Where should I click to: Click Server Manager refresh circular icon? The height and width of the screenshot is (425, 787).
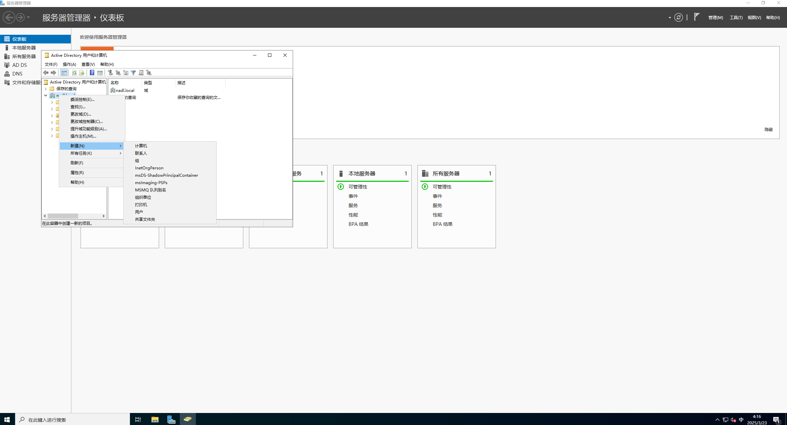[678, 17]
